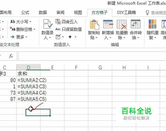
Task: Expand the dropdown next to pencil table icon
Action: 63,37
